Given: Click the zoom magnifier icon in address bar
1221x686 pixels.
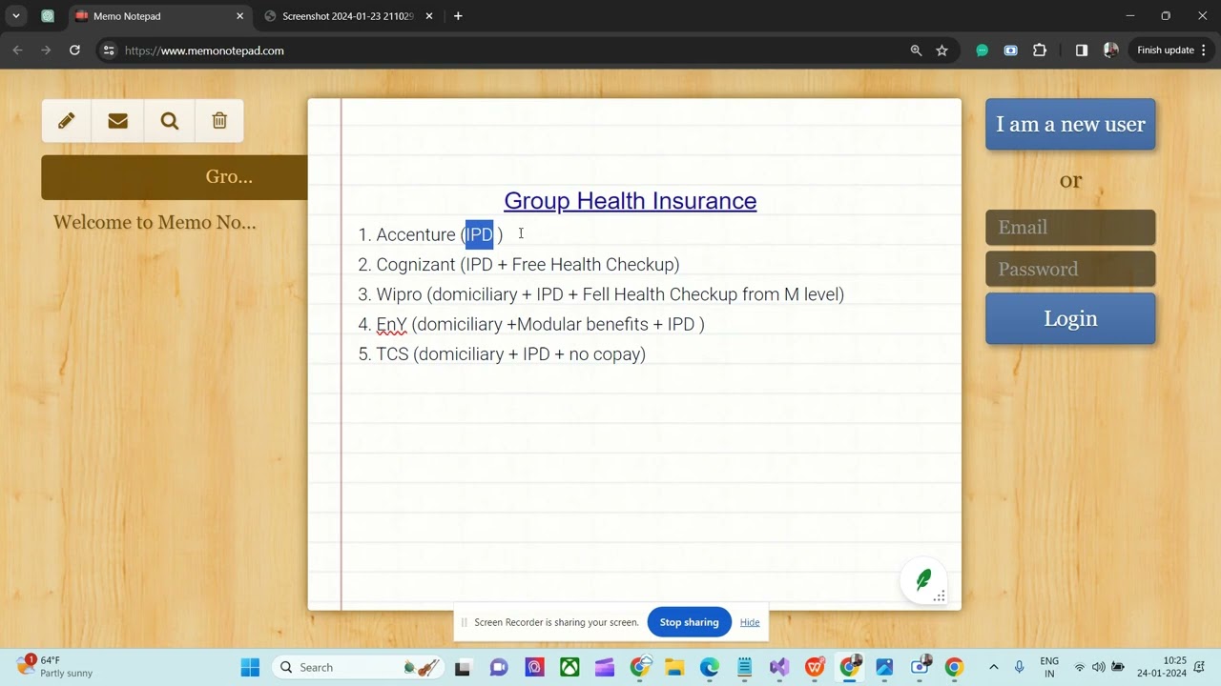Looking at the screenshot, I should [916, 50].
